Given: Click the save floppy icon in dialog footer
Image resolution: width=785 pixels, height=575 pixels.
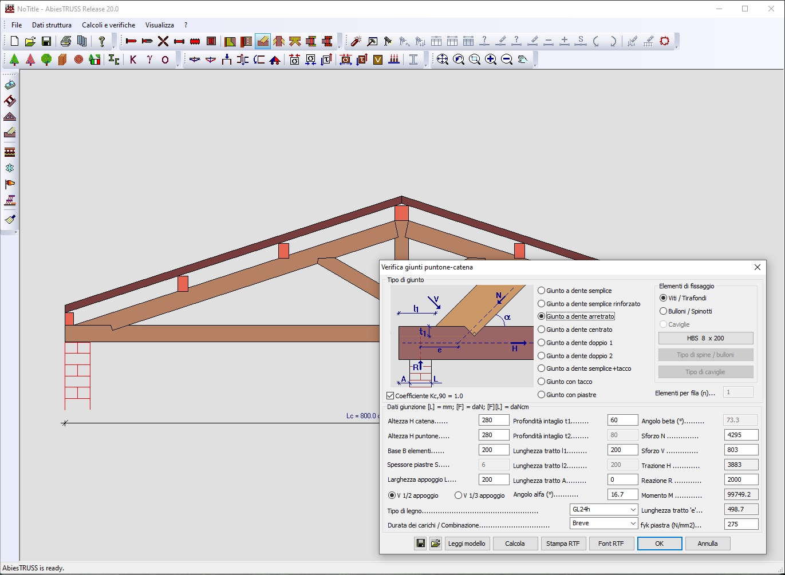Looking at the screenshot, I should tap(421, 544).
